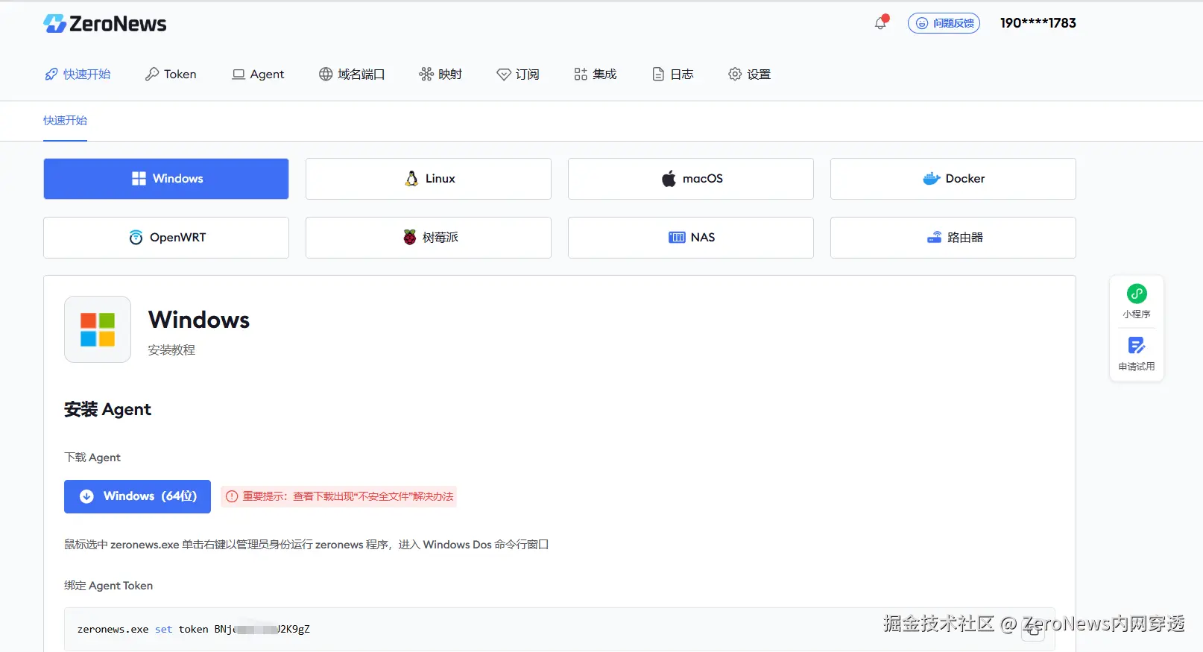The image size is (1203, 652).
Task: Select the Linux platform button
Action: click(429, 179)
